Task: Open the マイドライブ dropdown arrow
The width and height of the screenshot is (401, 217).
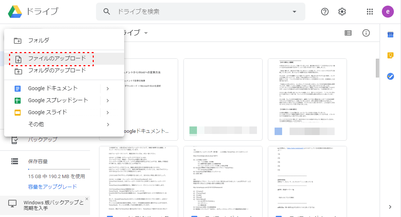Action: click(146, 33)
